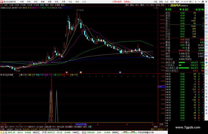Switch to 月线 period
The image size is (208, 134).
click(52, 5)
